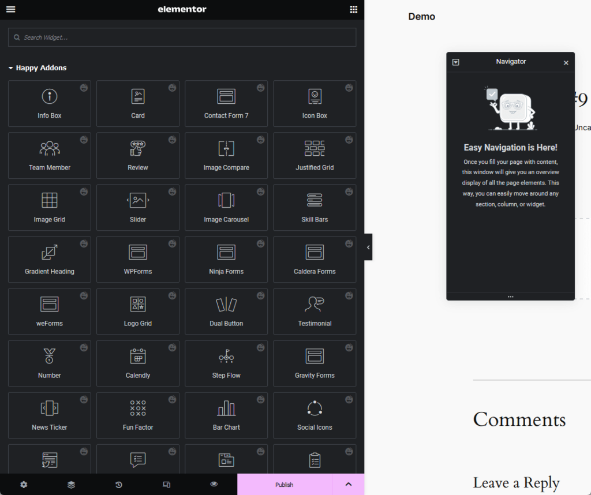Image resolution: width=591 pixels, height=495 pixels.
Task: Dock the Navigator panel with corner icon
Action: (456, 62)
